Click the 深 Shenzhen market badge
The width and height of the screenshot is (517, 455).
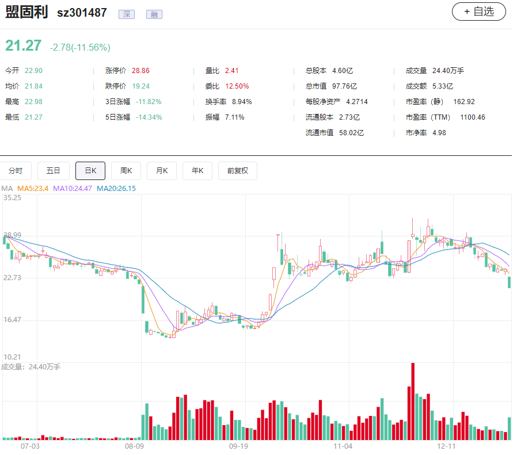pyautogui.click(x=127, y=14)
